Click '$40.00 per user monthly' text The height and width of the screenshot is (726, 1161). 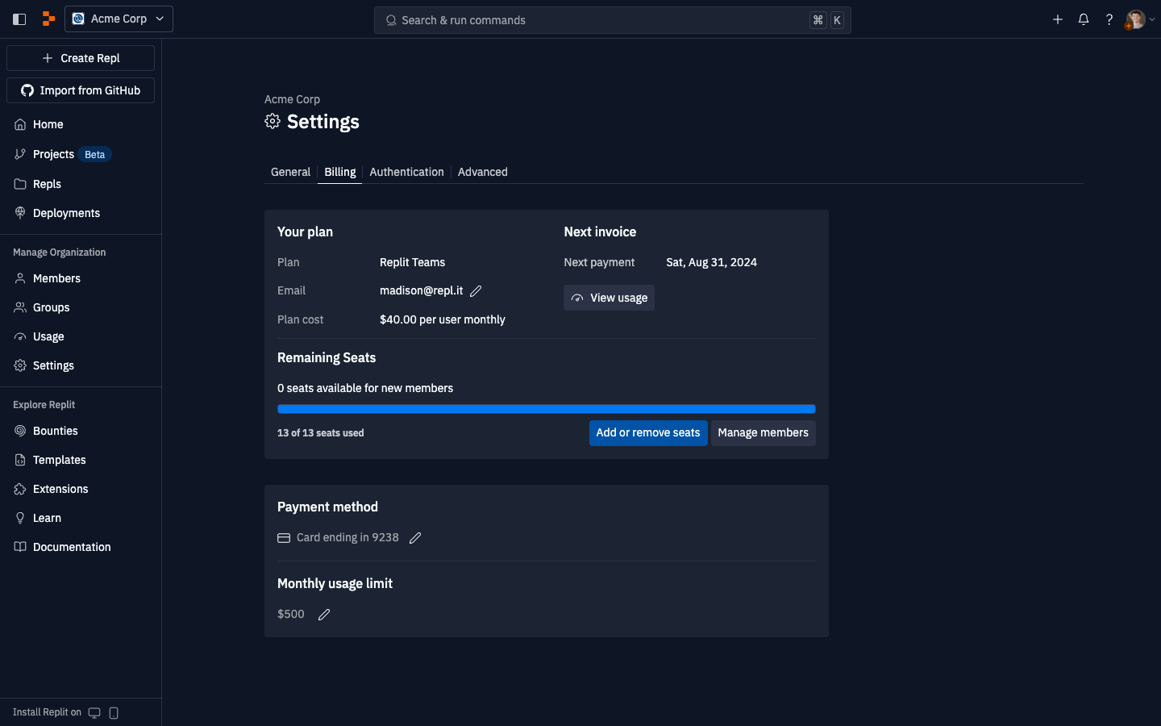[x=443, y=319]
